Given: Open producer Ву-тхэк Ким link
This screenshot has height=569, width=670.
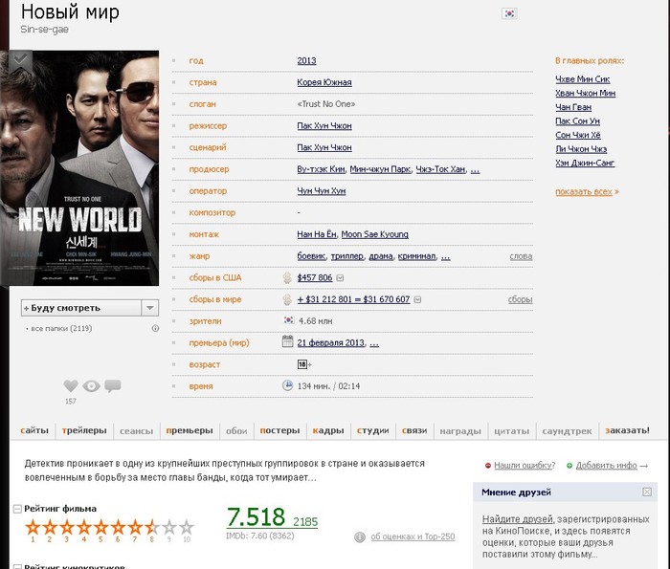Looking at the screenshot, I should [321, 169].
